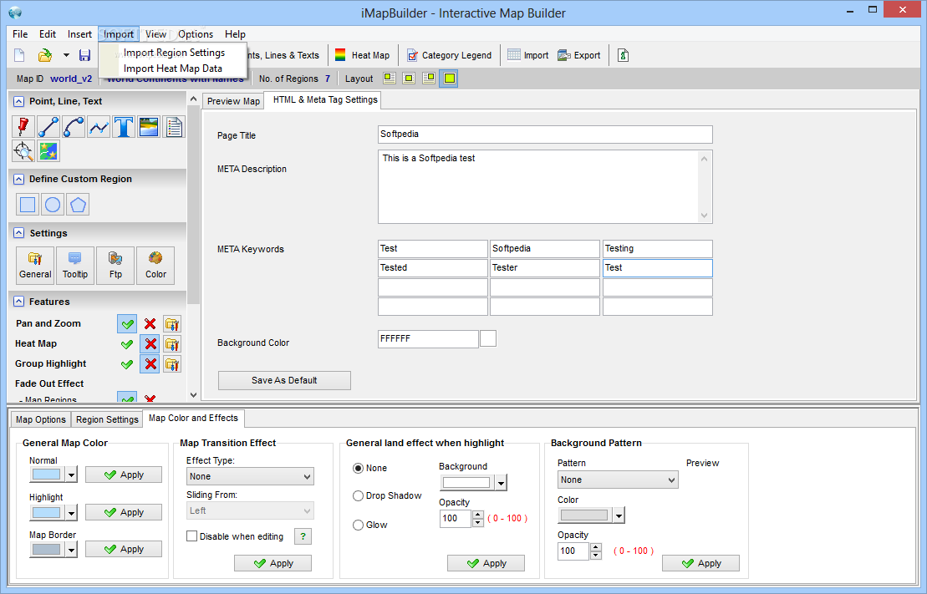Collapse Settings section
The height and width of the screenshot is (594, 927).
click(19, 233)
